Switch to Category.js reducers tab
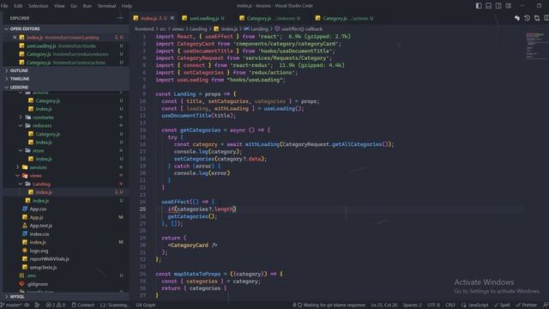549x309 pixels. point(270,18)
